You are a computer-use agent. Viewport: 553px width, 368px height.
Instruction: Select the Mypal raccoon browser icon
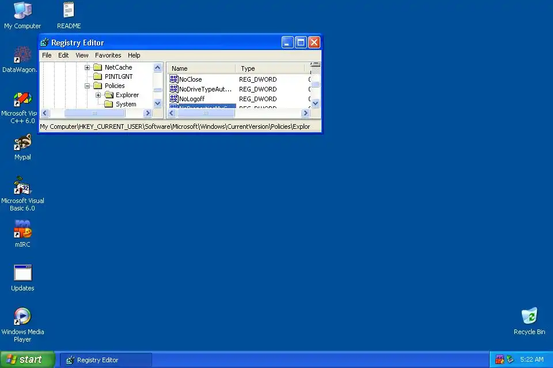(x=22, y=147)
